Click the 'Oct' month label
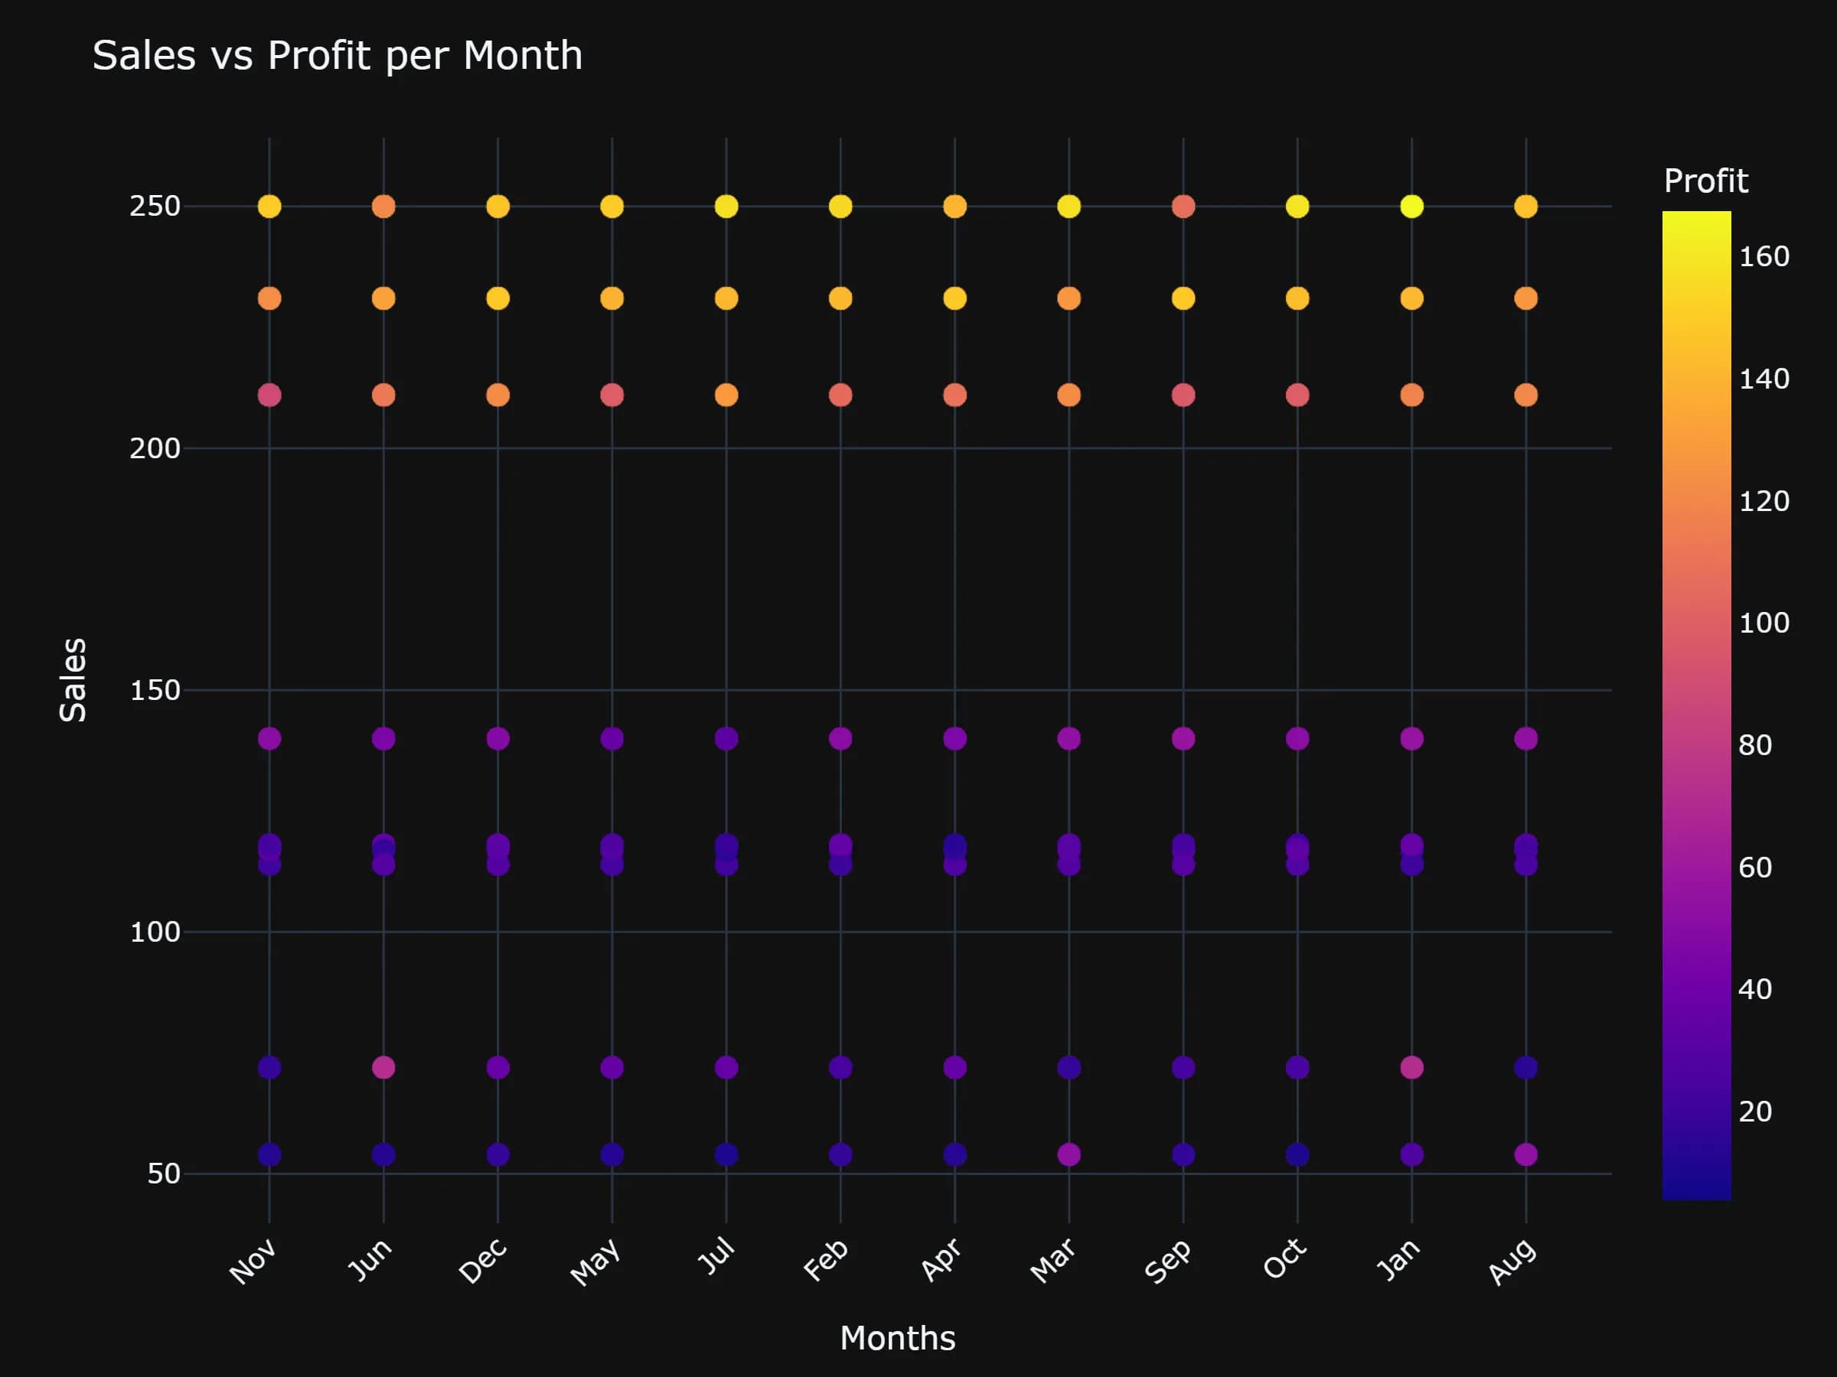This screenshot has width=1837, height=1377. pyautogui.click(x=1284, y=1258)
